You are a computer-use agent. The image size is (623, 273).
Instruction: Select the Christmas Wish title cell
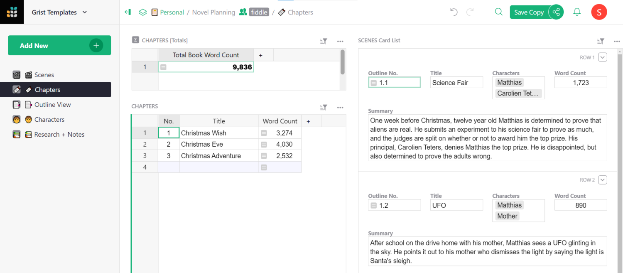[x=219, y=133]
